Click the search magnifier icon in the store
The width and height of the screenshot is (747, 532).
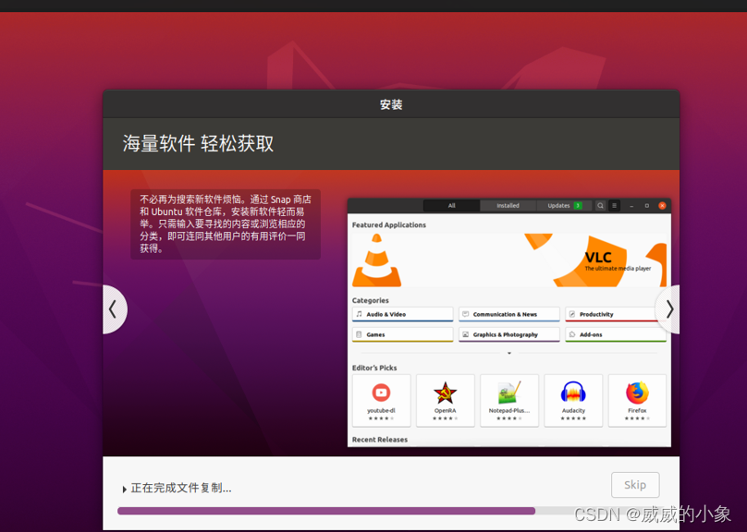coord(600,206)
